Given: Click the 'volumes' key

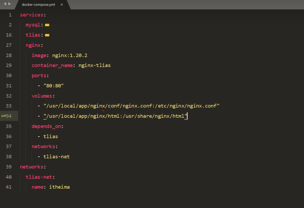Looking at the screenshot, I should (x=42, y=96).
